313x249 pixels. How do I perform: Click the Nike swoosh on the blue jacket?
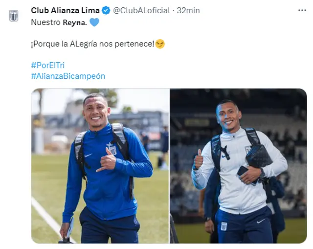[88, 155]
